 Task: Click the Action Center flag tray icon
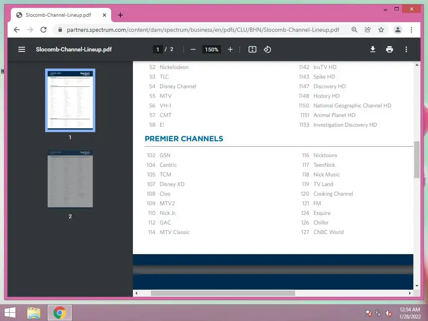(x=368, y=313)
